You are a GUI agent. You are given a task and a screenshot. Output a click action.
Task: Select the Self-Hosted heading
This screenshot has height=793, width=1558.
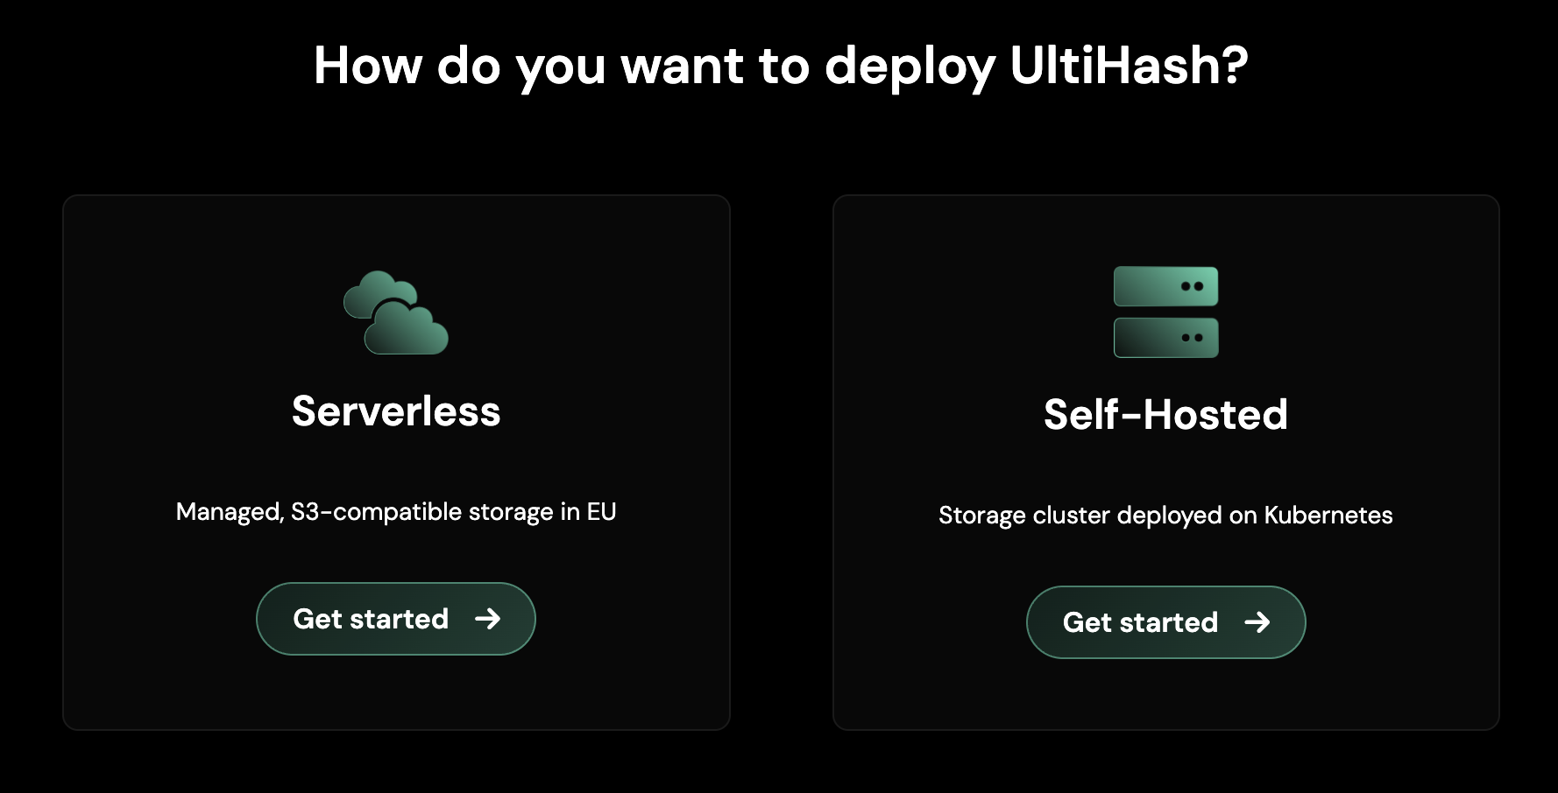tap(1166, 415)
